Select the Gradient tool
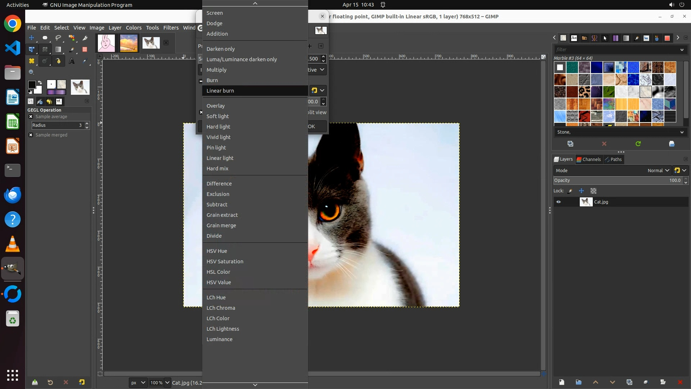 58,50
